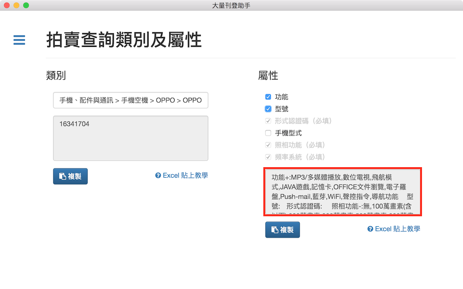This screenshot has width=463, height=289.
Task: Click the 複製 button under the category ID
Action: (70, 176)
